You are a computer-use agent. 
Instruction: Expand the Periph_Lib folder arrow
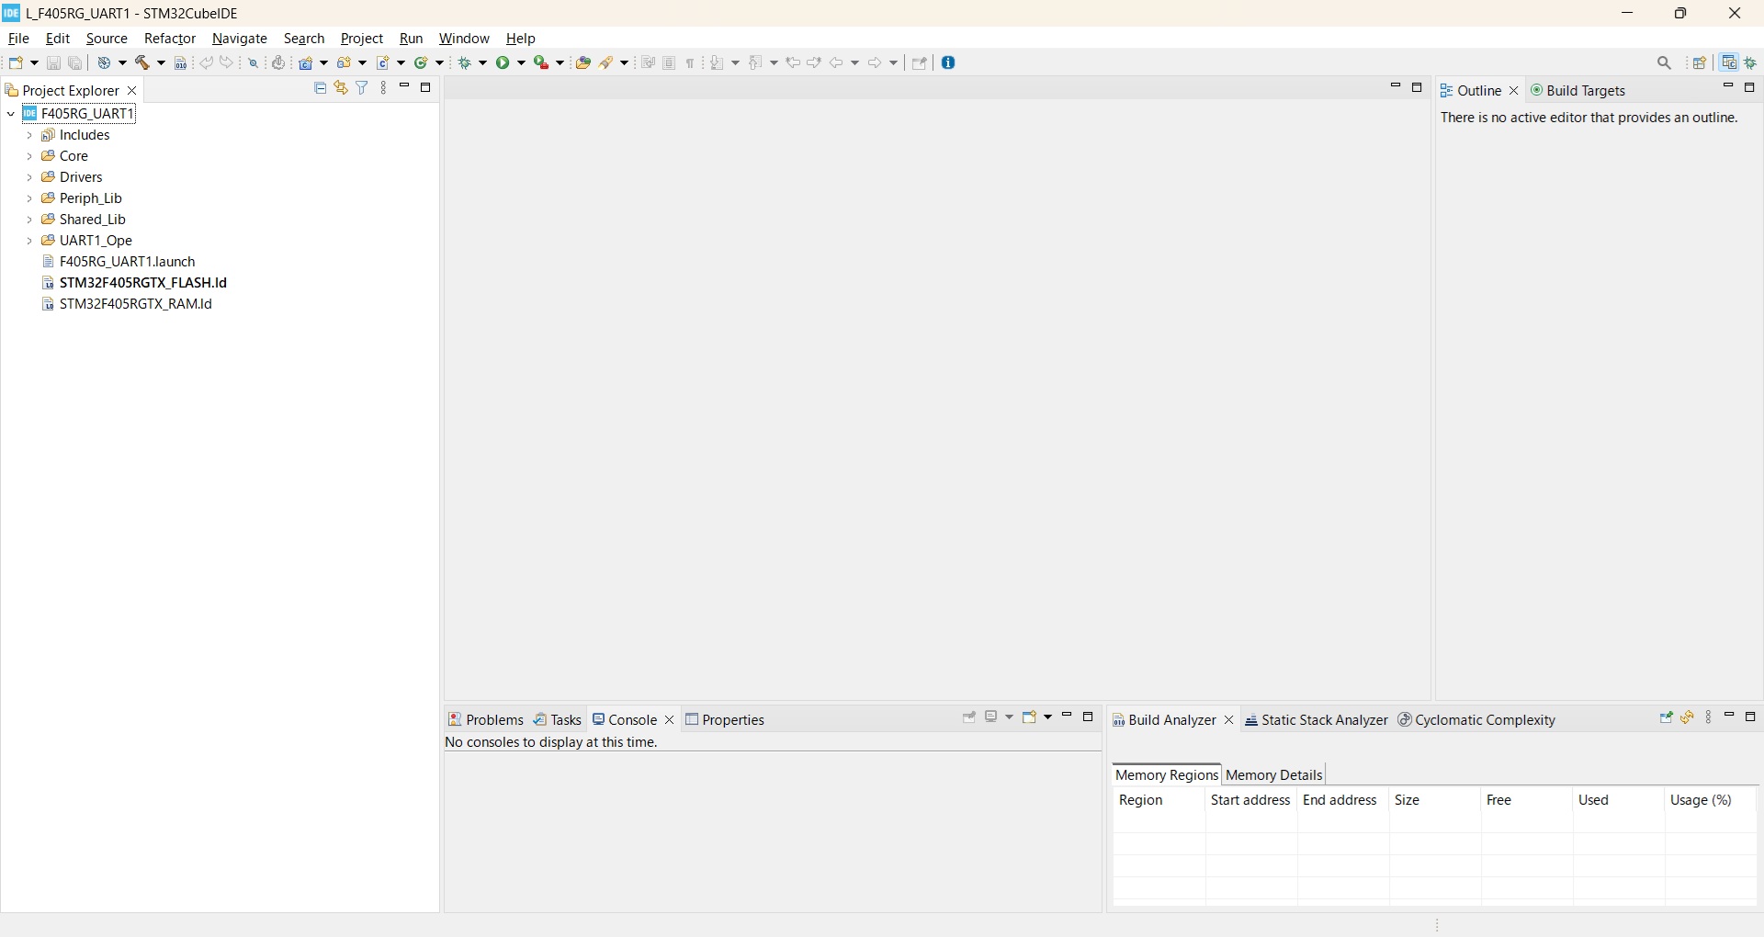click(x=29, y=199)
